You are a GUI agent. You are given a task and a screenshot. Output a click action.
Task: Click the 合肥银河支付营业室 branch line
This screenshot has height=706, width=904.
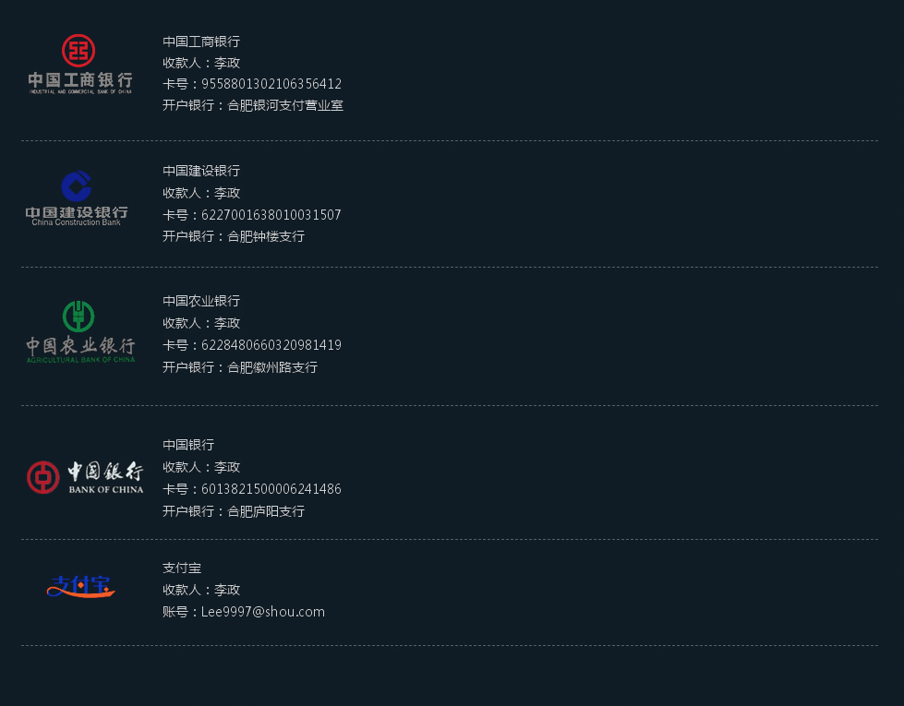tap(253, 105)
